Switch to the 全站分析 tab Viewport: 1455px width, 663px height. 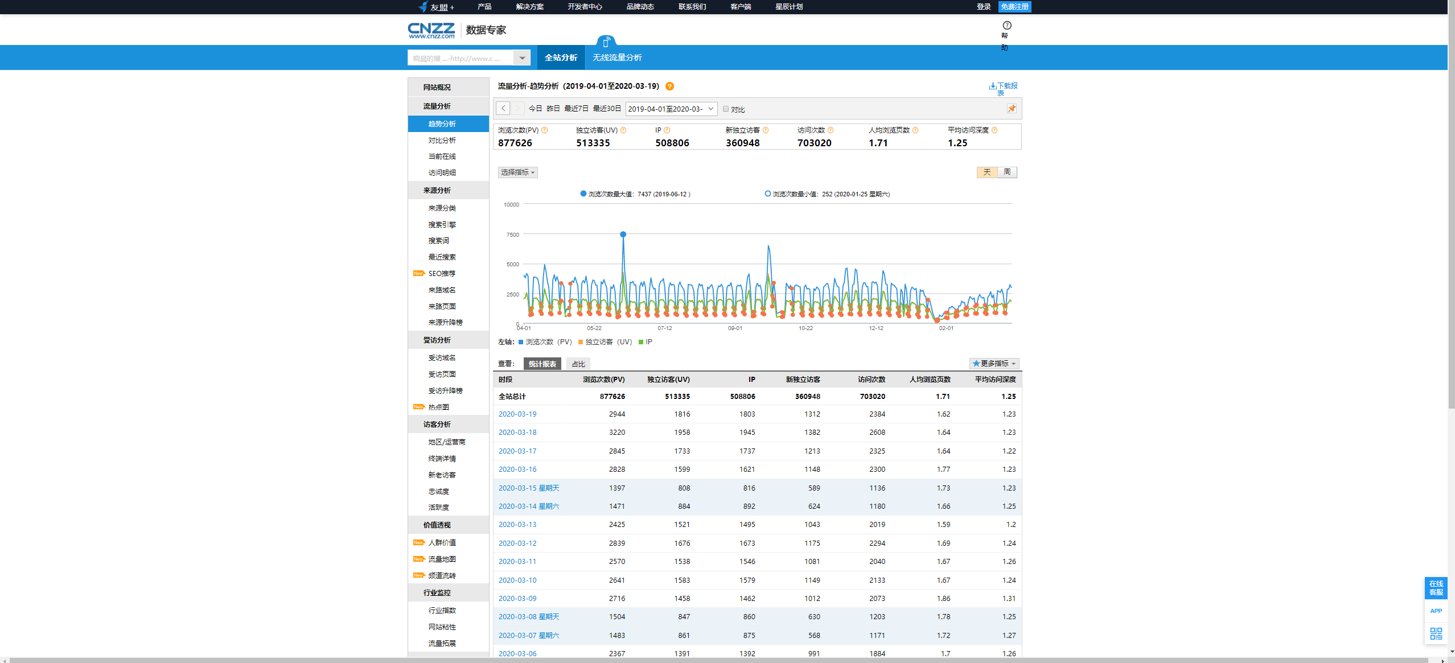(x=561, y=57)
